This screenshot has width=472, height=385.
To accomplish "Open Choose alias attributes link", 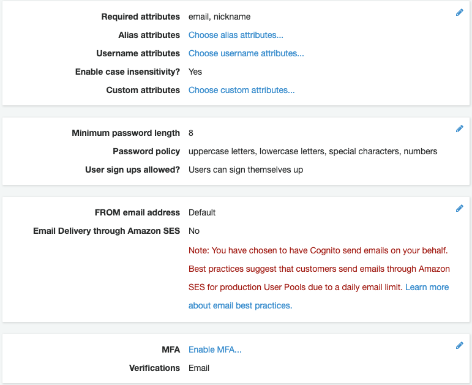I will click(236, 35).
